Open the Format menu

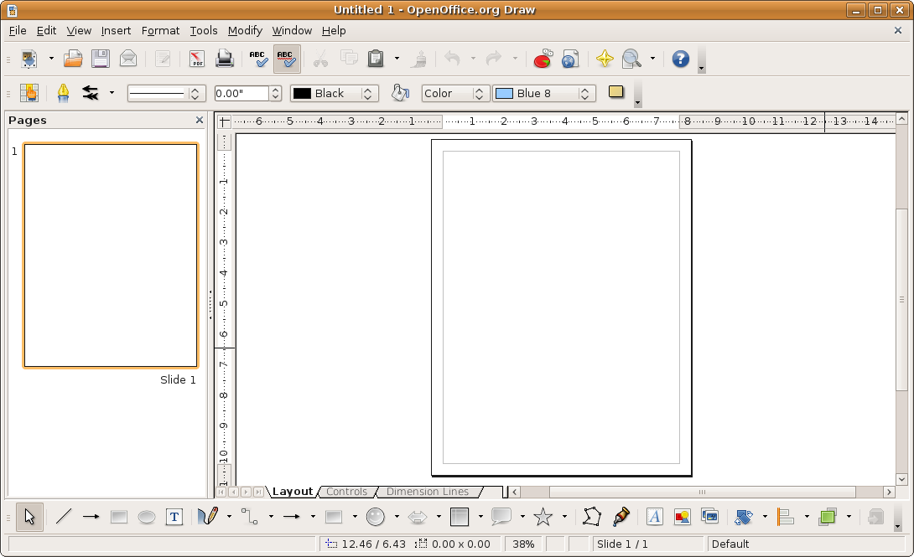[x=160, y=30]
